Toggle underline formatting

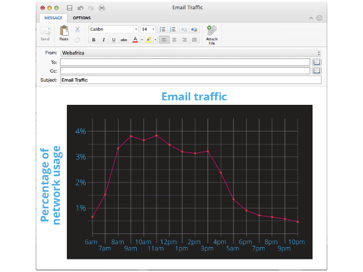click(x=113, y=40)
